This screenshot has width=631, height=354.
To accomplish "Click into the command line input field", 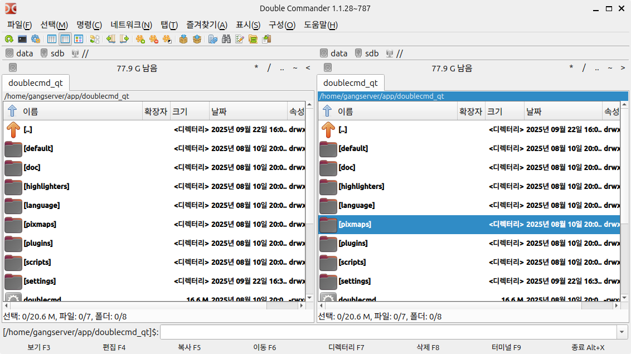I will pyautogui.click(x=389, y=332).
